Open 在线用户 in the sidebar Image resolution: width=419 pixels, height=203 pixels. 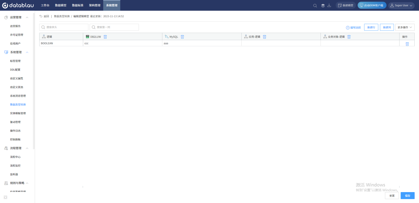[16, 44]
